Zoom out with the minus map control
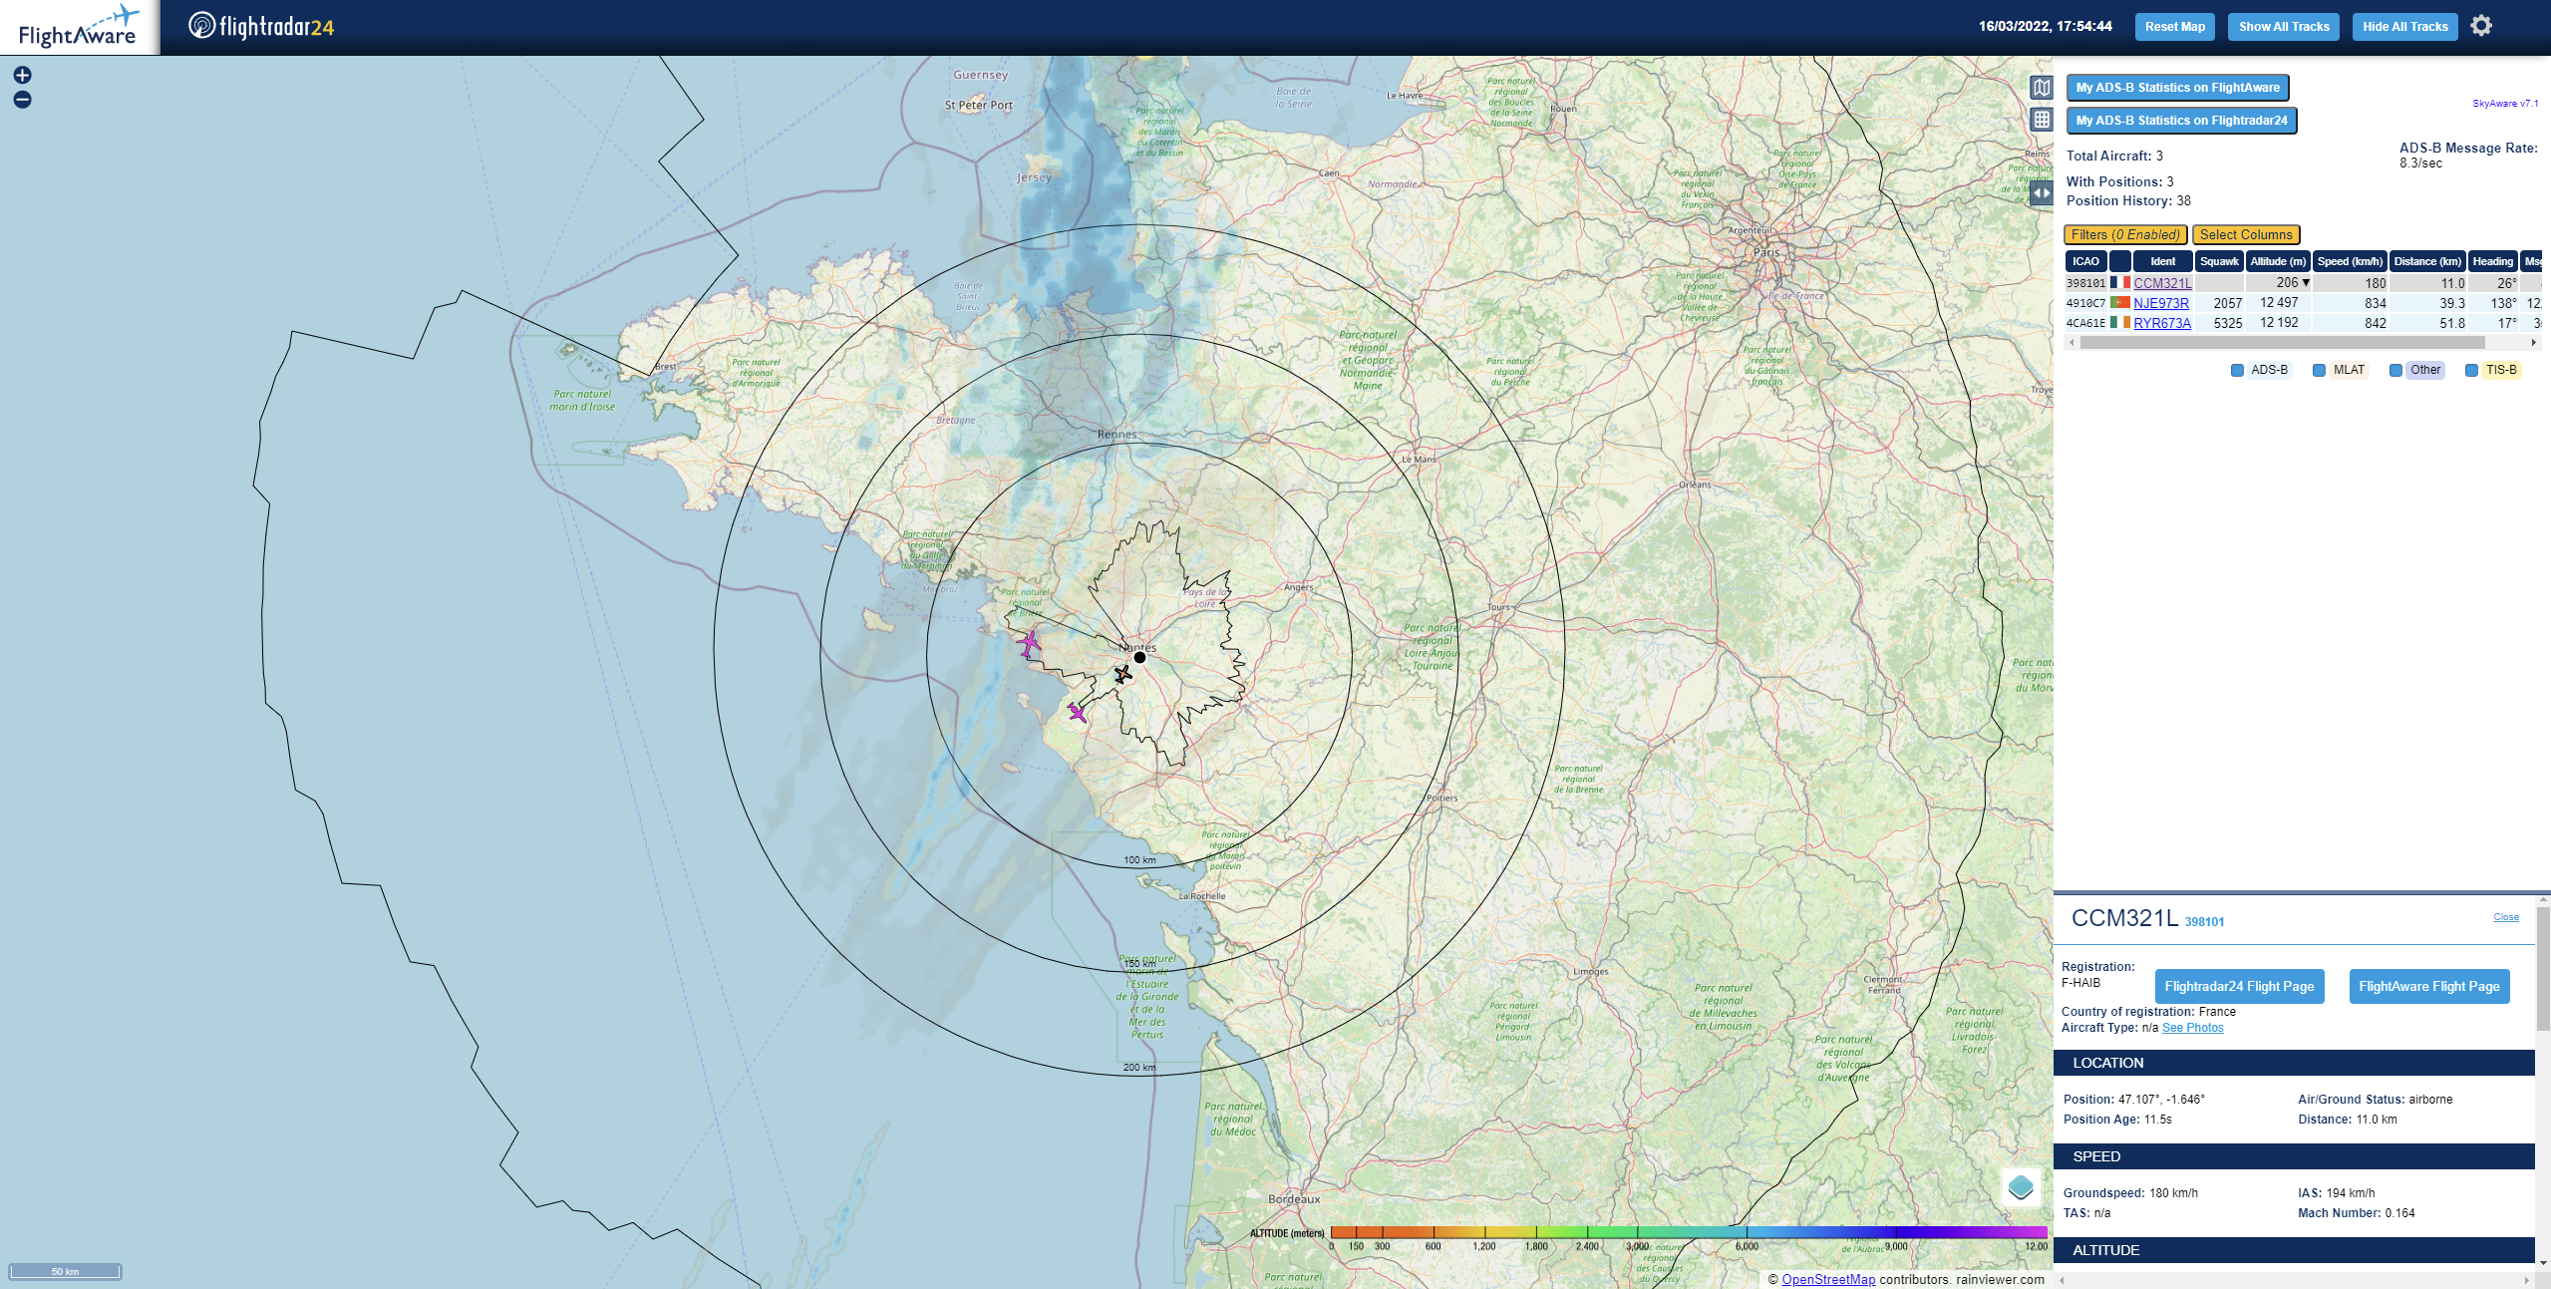The image size is (2551, 1289). [x=22, y=100]
